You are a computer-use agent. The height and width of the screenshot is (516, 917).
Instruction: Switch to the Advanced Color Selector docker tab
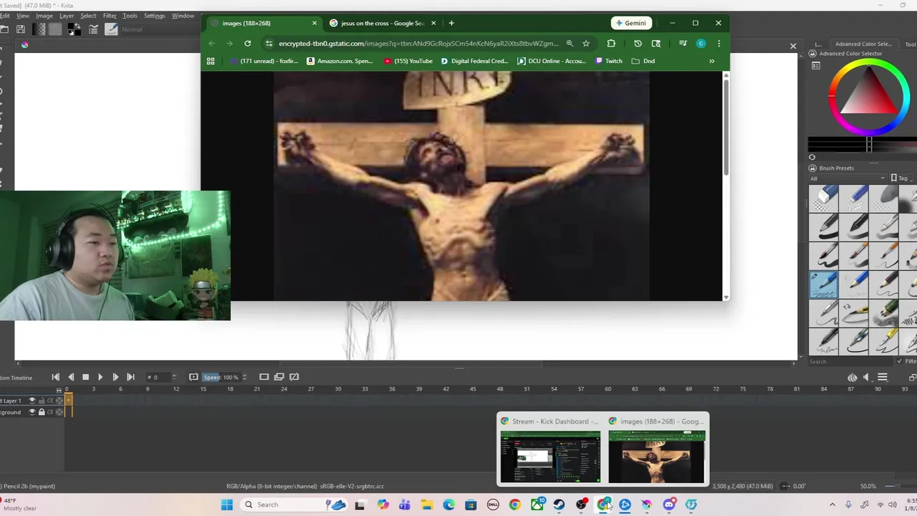tap(863, 44)
